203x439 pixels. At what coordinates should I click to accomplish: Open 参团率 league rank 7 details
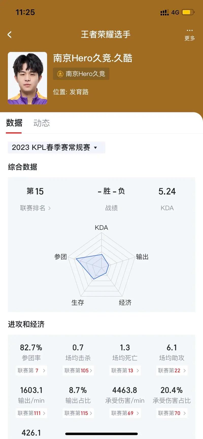coord(31,371)
